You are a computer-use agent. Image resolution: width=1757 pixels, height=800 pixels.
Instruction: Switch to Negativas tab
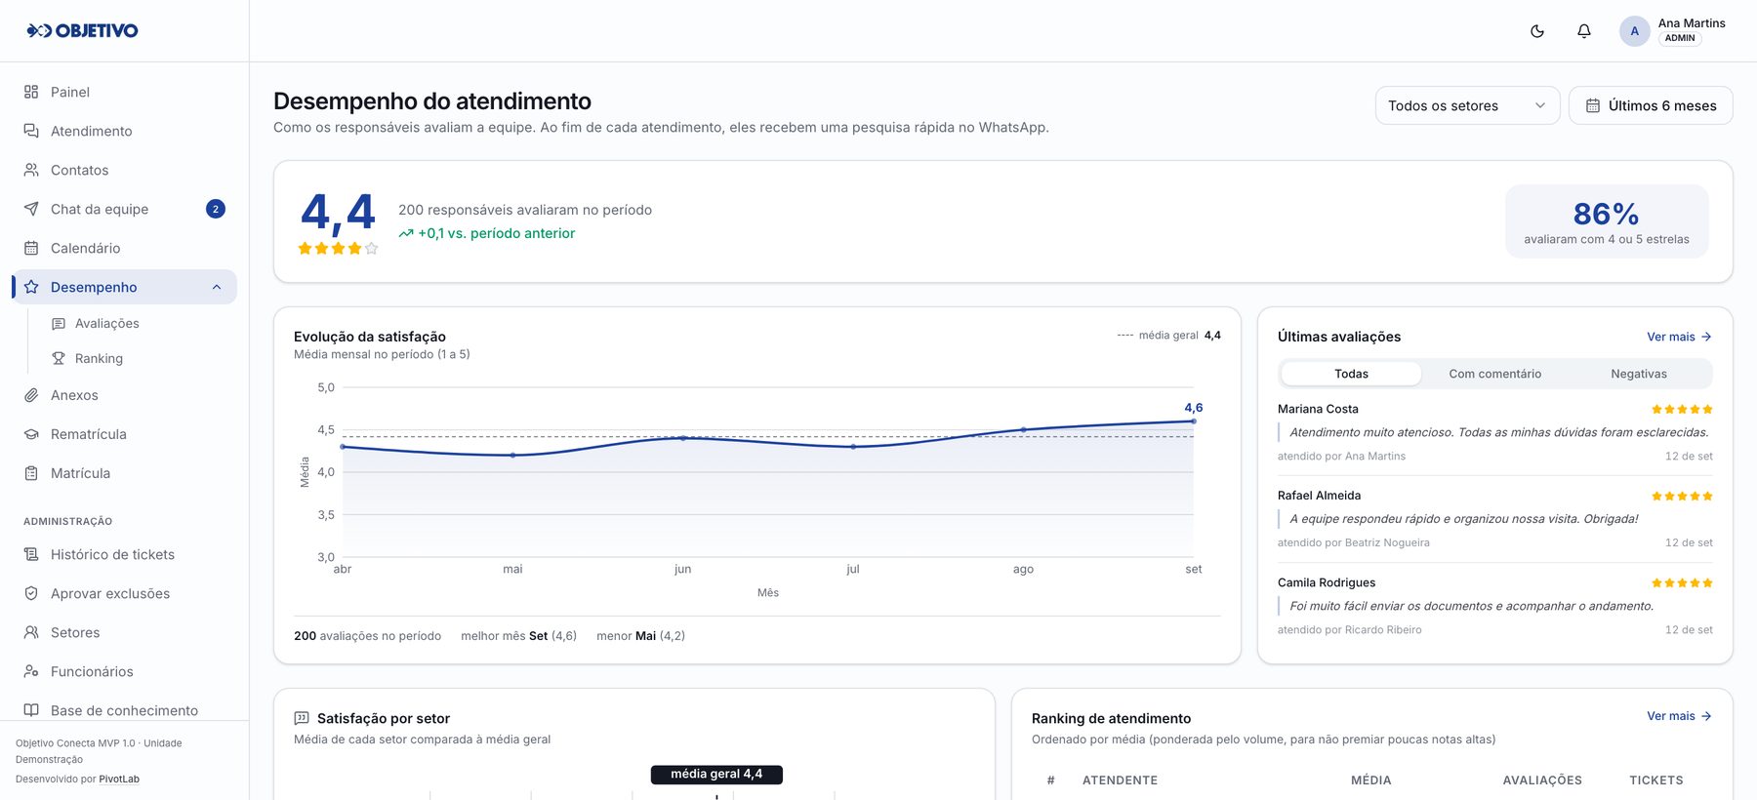tap(1639, 374)
